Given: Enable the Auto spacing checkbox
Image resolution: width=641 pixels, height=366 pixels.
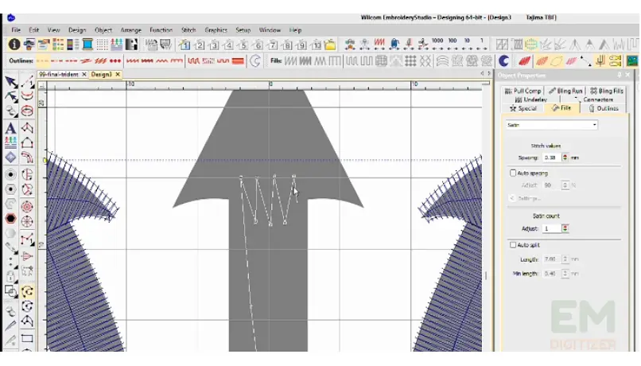Looking at the screenshot, I should [x=513, y=173].
